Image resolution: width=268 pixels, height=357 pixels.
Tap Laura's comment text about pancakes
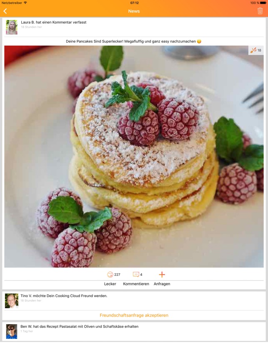tap(134, 42)
